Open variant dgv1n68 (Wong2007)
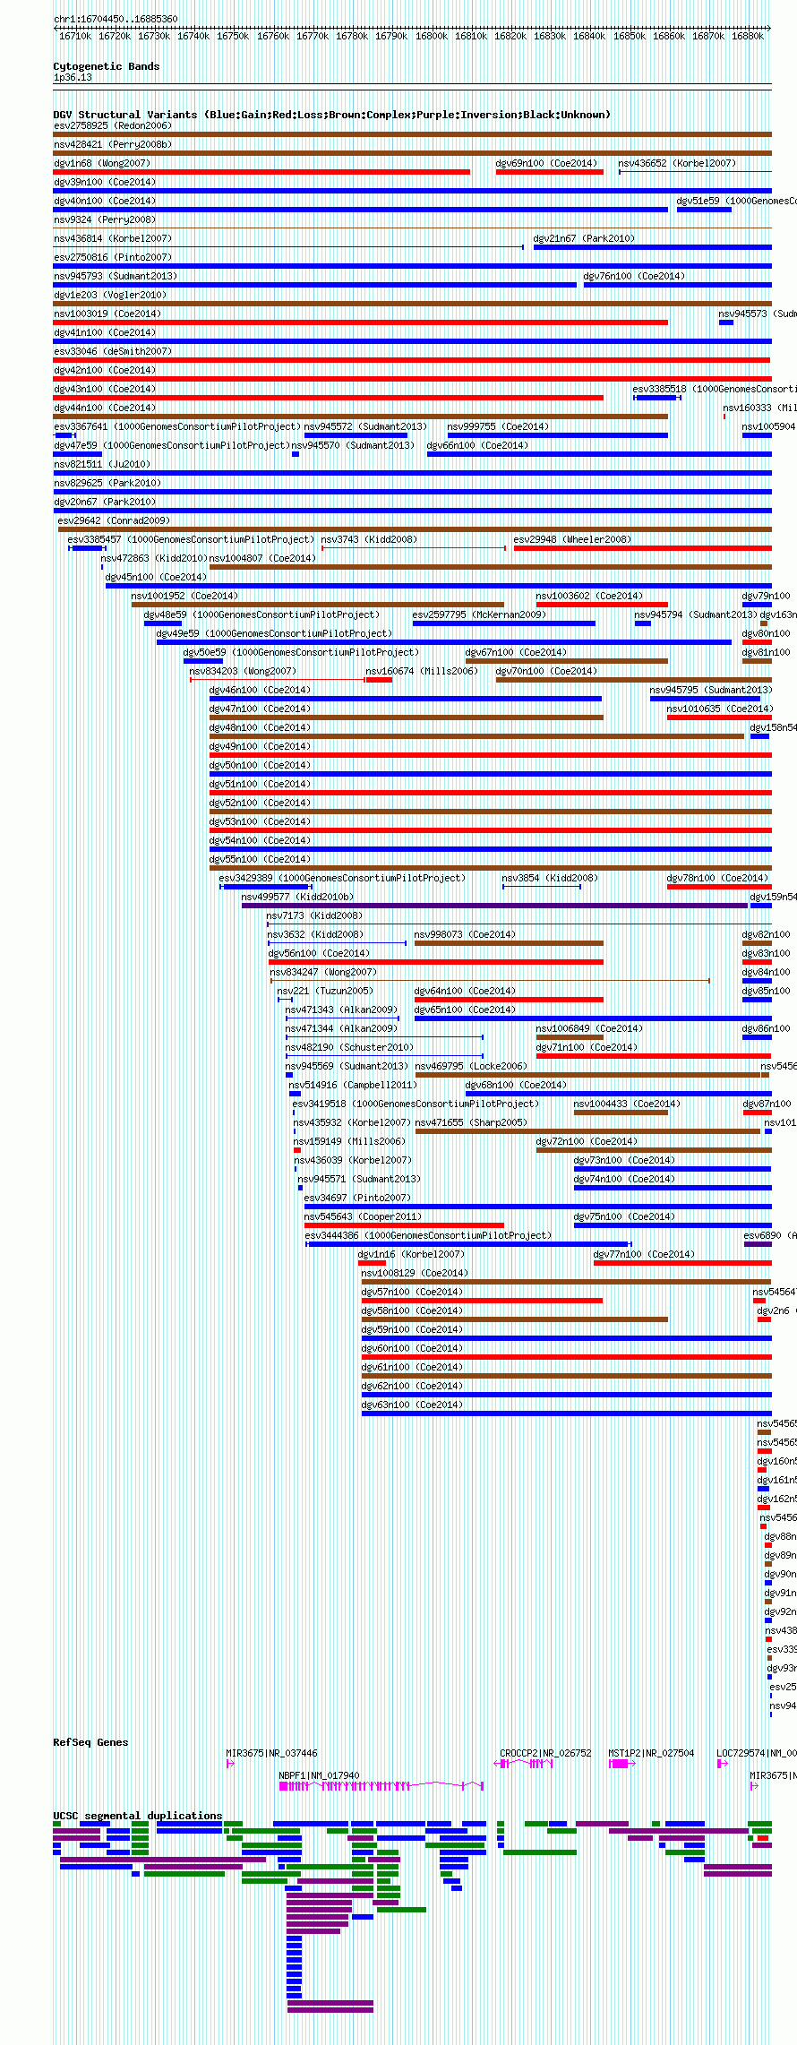 (102, 163)
